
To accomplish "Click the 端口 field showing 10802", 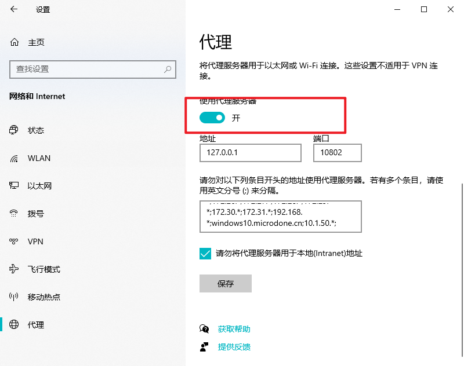I will (x=338, y=153).
